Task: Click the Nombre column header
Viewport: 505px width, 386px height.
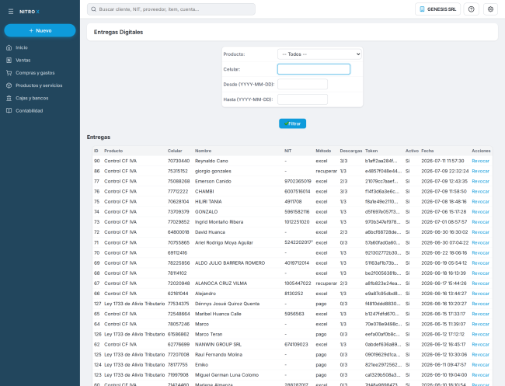Action: pyautogui.click(x=204, y=151)
